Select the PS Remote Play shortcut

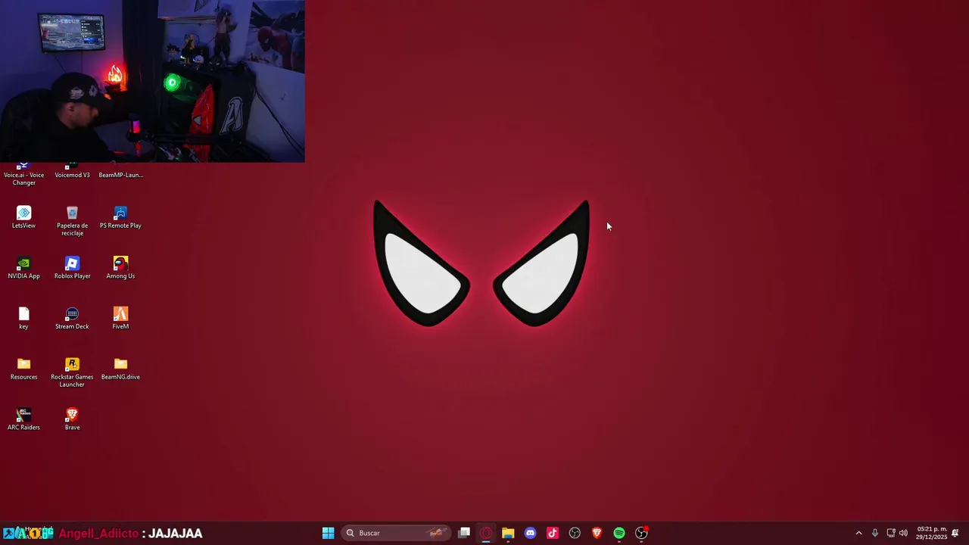pyautogui.click(x=120, y=217)
